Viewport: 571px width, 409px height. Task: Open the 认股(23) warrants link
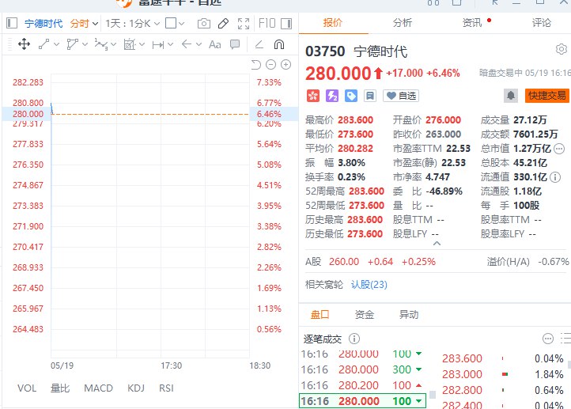click(369, 285)
